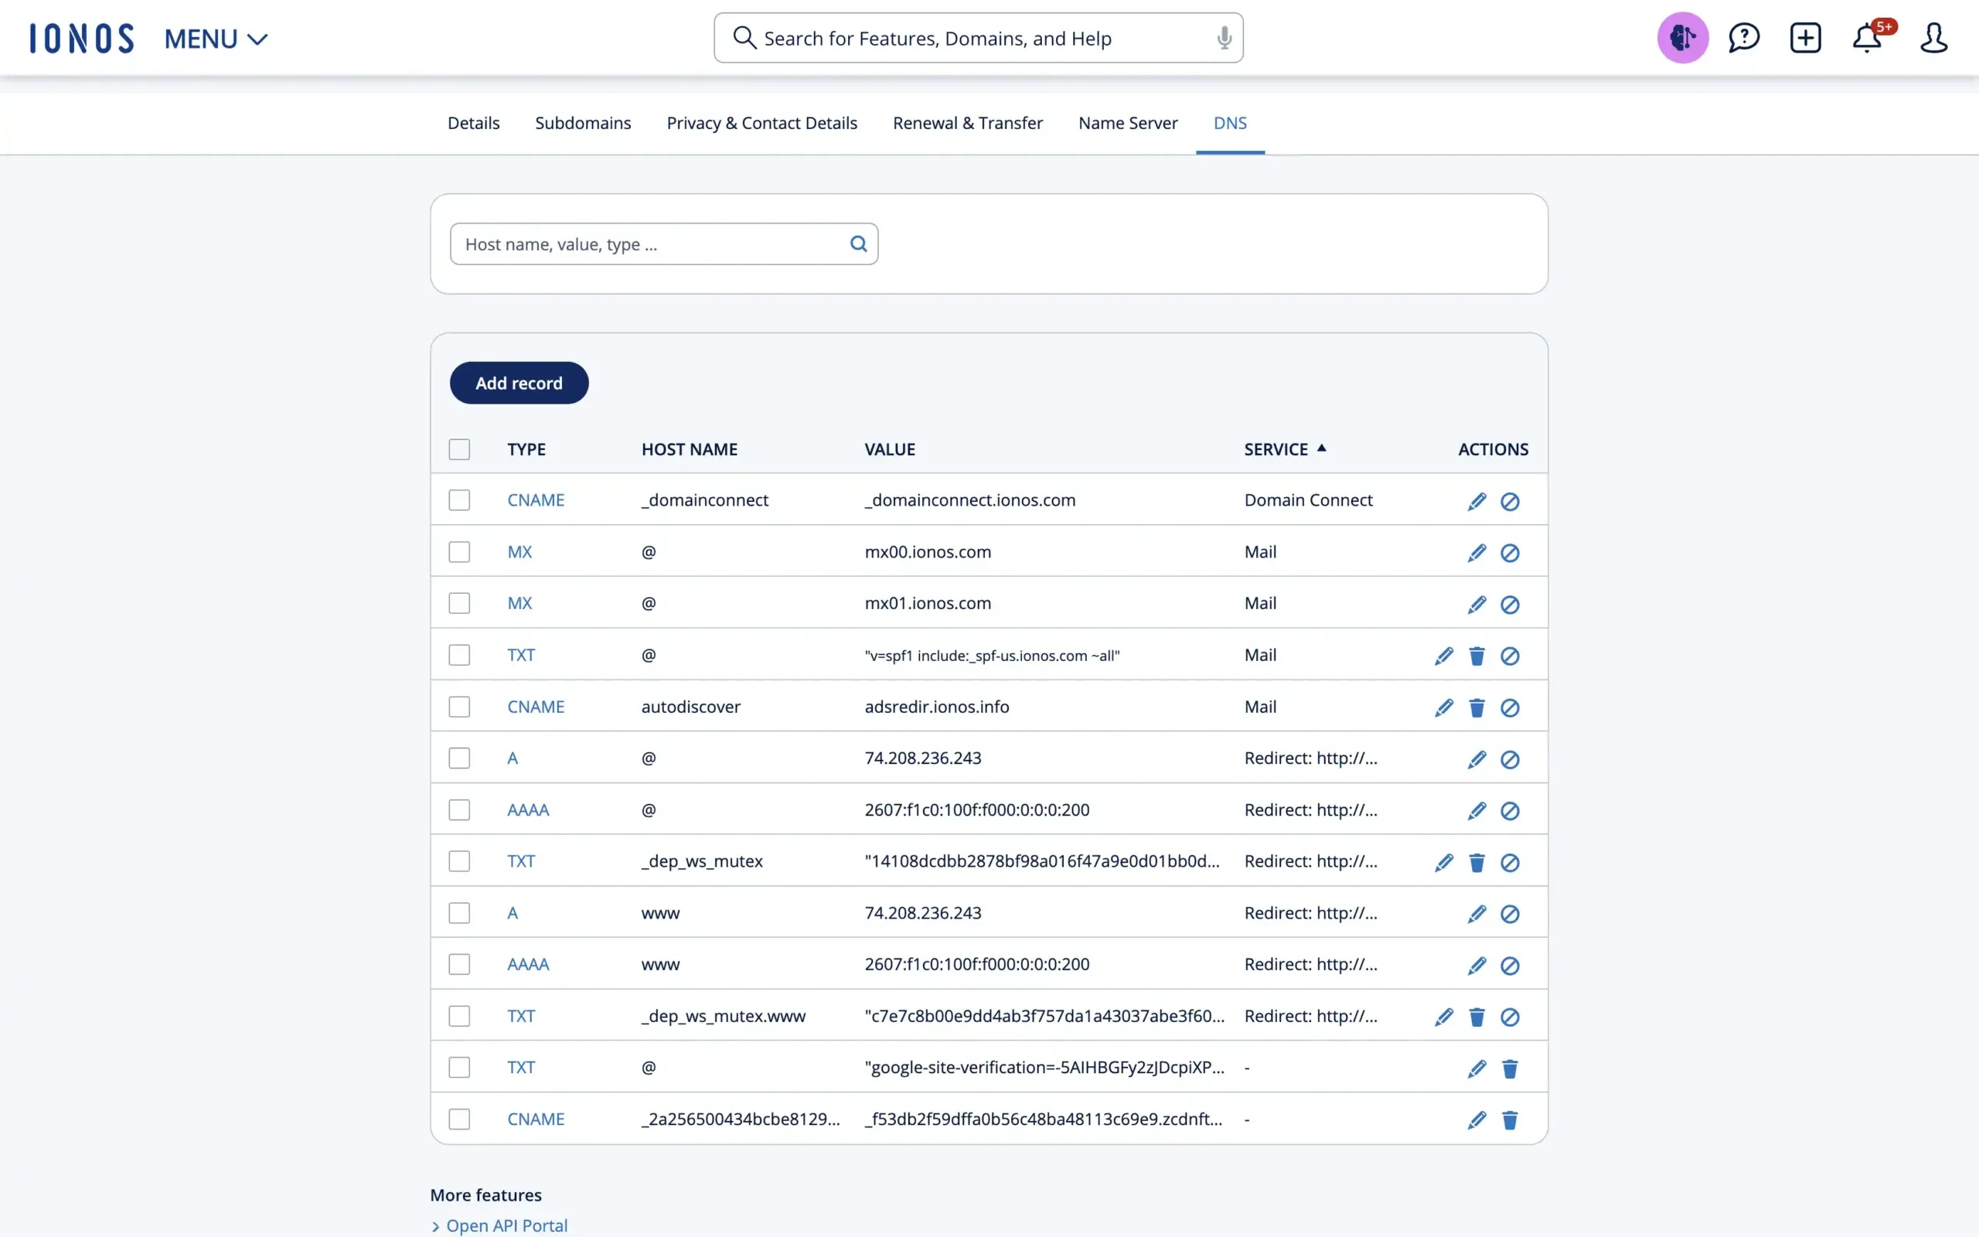Switch to the Name Server tab
The width and height of the screenshot is (1979, 1237).
[x=1127, y=123]
